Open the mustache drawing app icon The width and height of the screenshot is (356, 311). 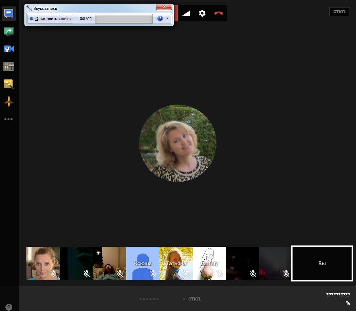point(9,101)
